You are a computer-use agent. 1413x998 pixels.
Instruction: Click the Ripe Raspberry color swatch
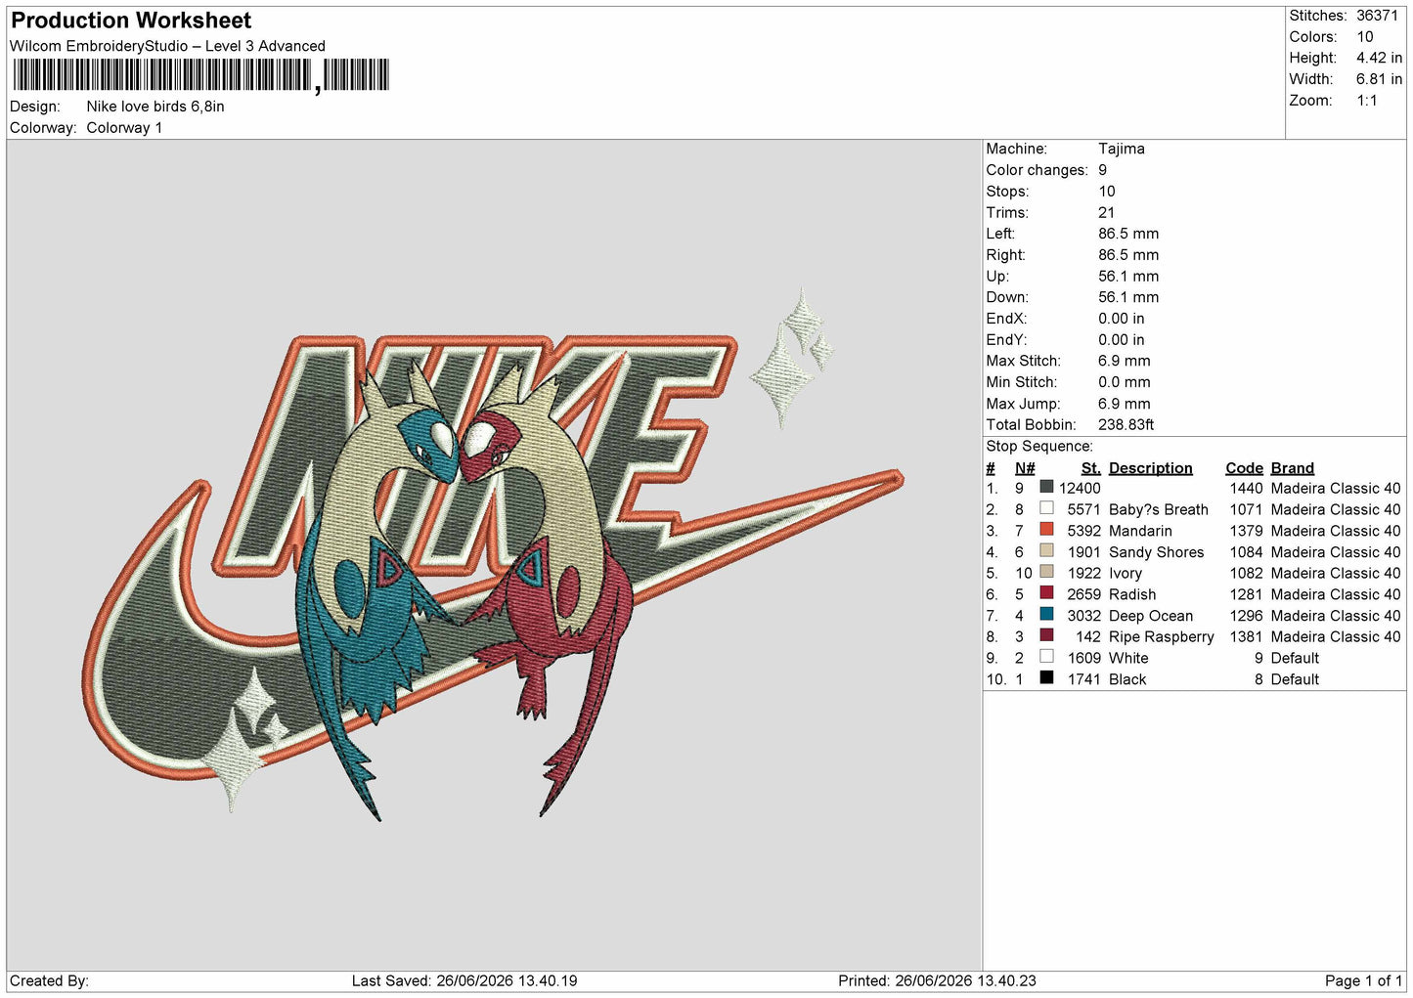click(1046, 635)
